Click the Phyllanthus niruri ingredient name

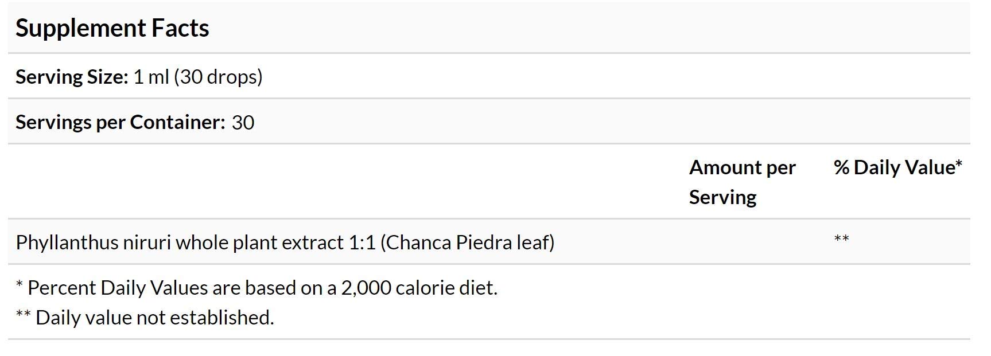93,242
